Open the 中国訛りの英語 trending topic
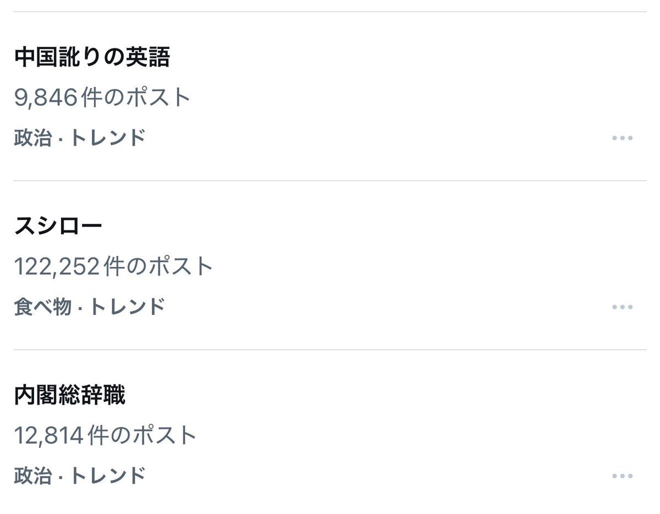The image size is (660, 514). [92, 57]
